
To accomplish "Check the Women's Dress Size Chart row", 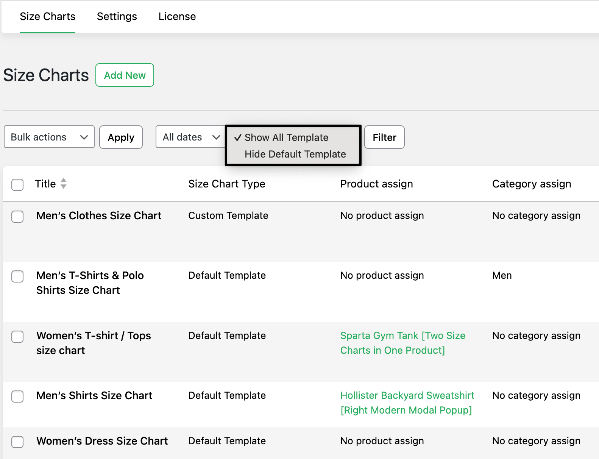I will coord(17,442).
